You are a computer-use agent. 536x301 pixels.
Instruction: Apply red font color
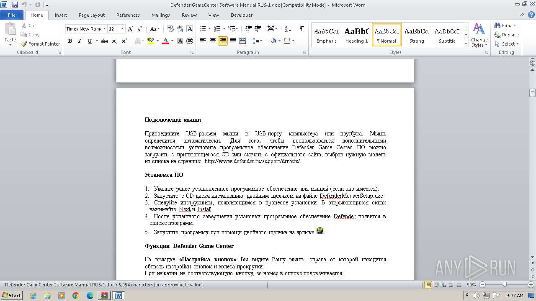(x=165, y=41)
